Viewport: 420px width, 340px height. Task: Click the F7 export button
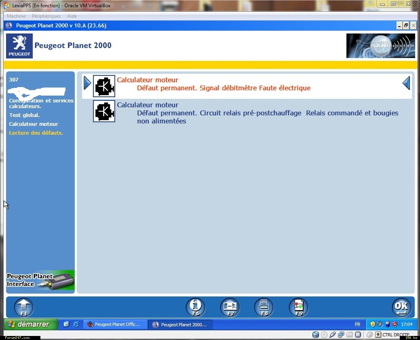230,307
